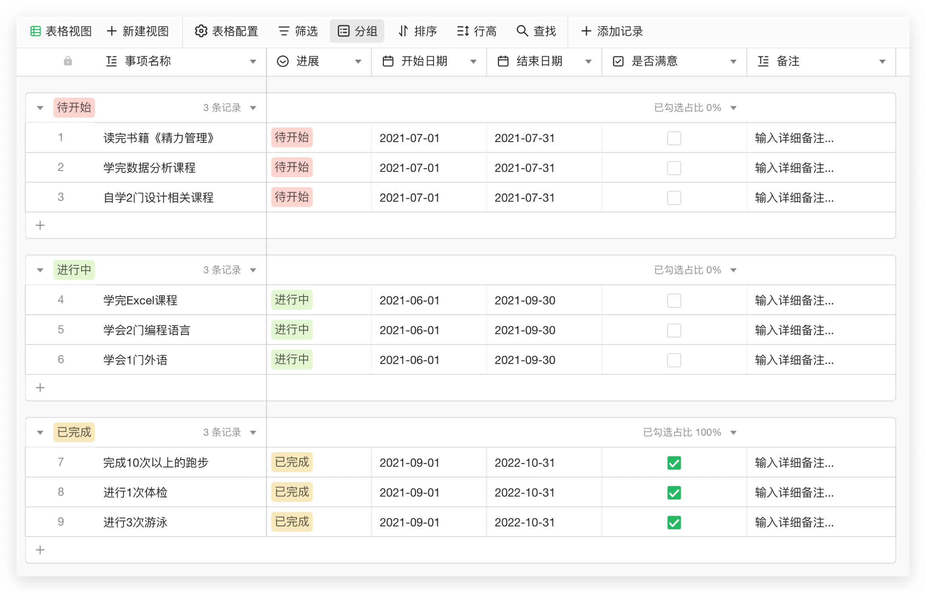Check 是否满意 for 自学2门设计相关课程
926x593 pixels.
point(674,198)
